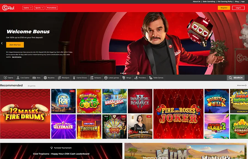Select the first carousel dot
The height and width of the screenshot is (159, 248).
[x=121, y=73]
